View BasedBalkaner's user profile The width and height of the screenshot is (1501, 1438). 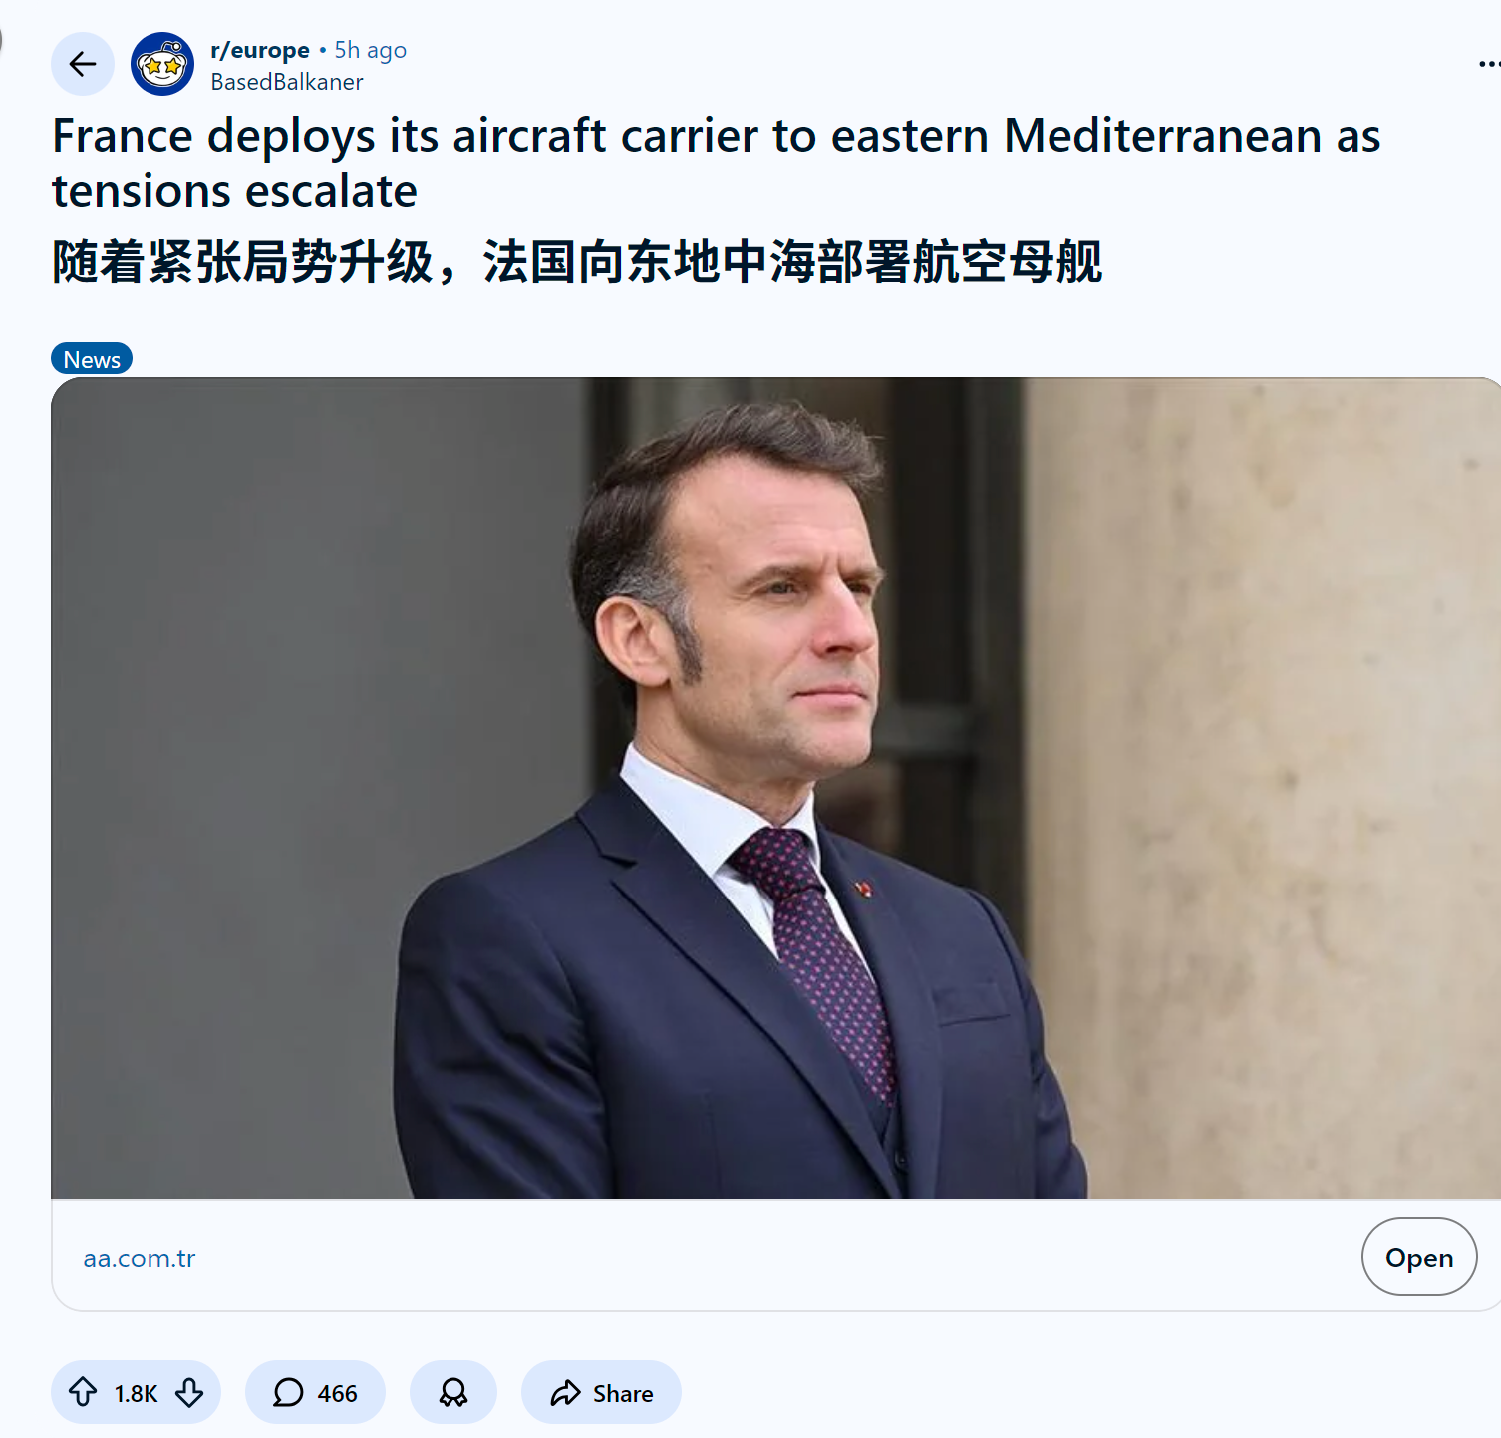point(287,82)
